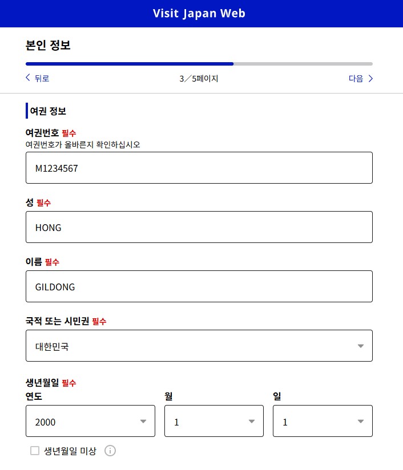Click the back chevron arrow icon
This screenshot has width=403, height=470.
28,78
